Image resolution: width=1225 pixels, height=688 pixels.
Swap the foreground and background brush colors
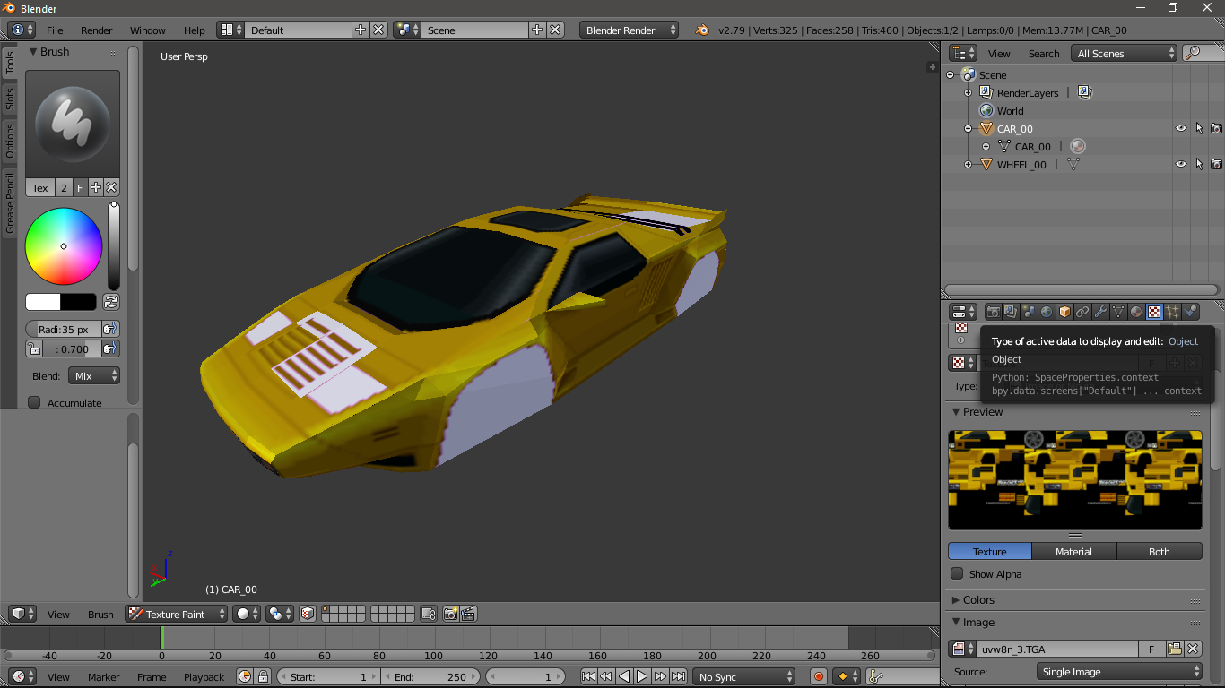[x=111, y=302]
